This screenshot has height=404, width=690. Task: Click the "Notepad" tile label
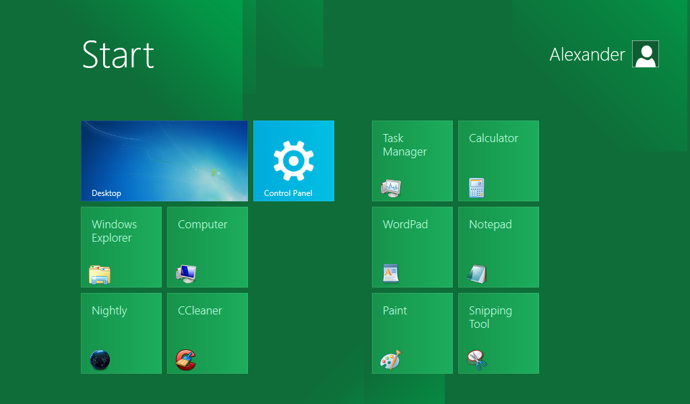491,225
